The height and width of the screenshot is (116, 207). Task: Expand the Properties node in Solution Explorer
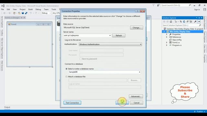(x=167, y=34)
